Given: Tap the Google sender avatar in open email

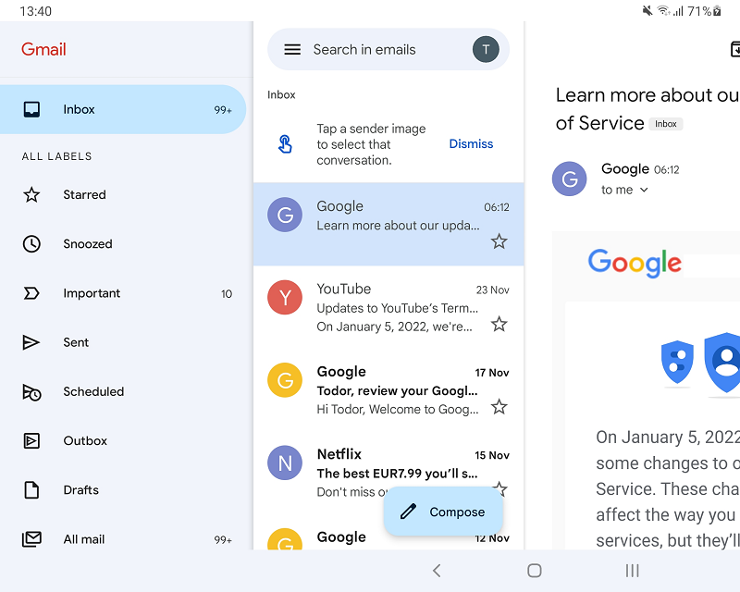Looking at the screenshot, I should click(x=569, y=179).
